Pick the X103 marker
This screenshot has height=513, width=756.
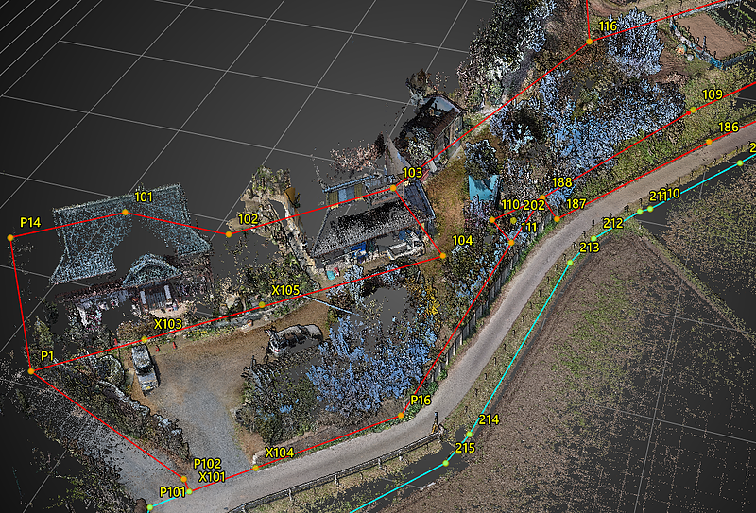[145, 339]
